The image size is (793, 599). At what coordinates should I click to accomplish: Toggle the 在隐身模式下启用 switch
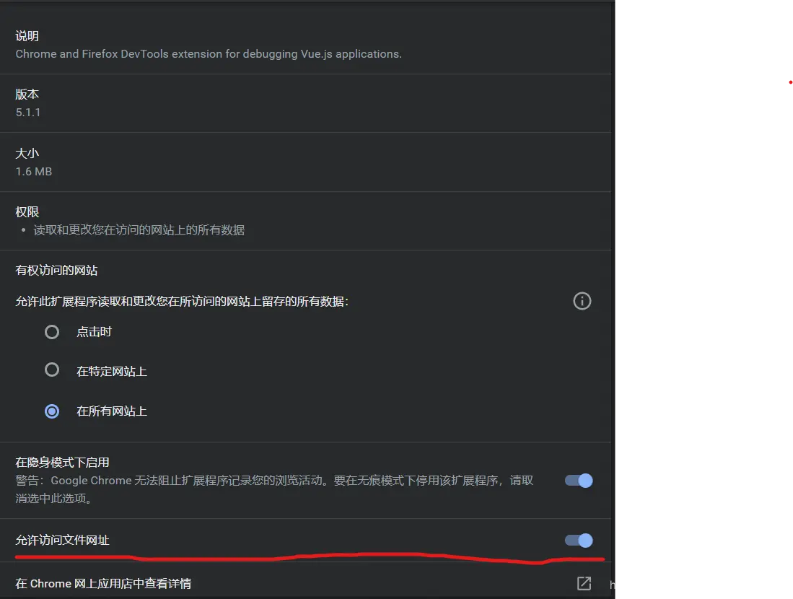(x=579, y=481)
